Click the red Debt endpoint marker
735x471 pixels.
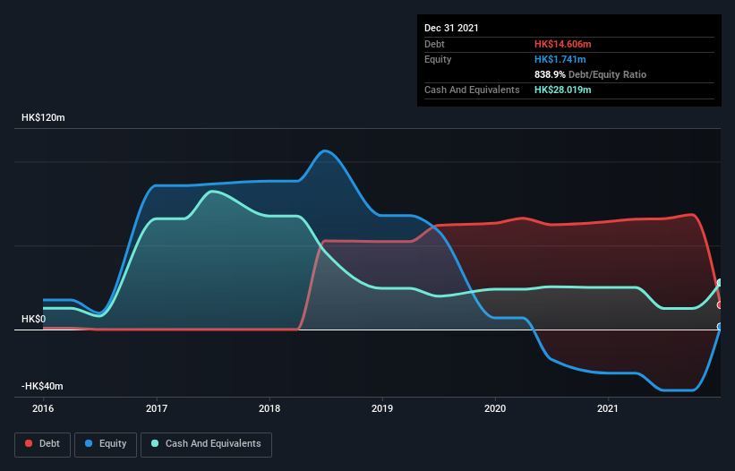720,305
